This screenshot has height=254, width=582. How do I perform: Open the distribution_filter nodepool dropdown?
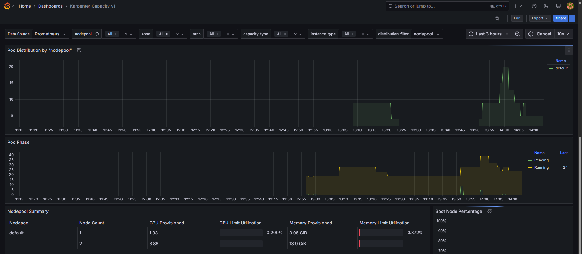[427, 34]
